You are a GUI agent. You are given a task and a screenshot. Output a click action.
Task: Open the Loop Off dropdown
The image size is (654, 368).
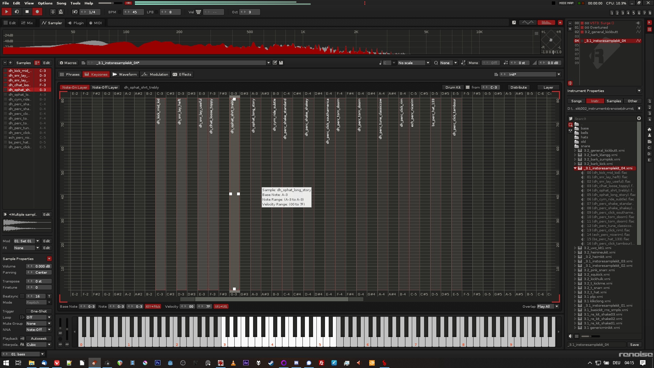pos(38,317)
